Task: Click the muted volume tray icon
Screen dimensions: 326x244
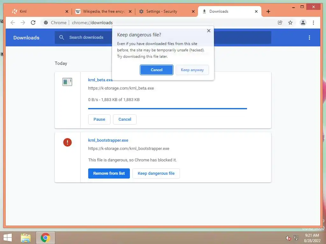Action: [288, 238]
